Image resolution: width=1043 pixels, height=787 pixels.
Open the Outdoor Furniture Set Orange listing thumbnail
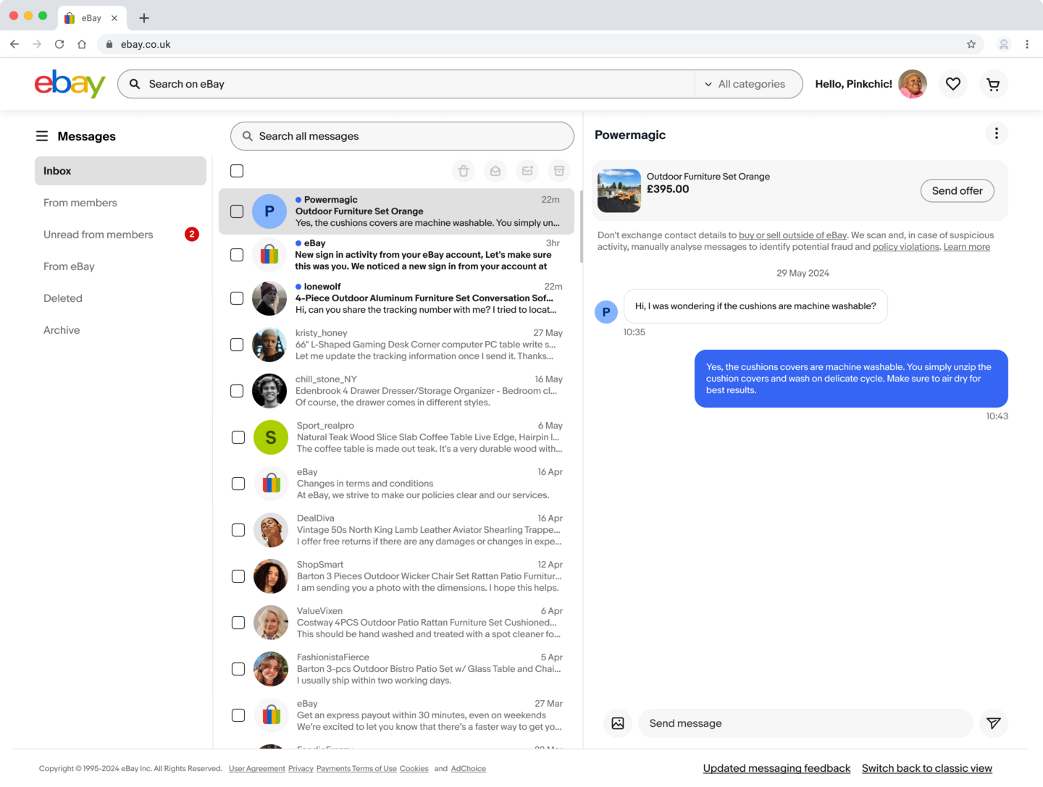point(619,190)
